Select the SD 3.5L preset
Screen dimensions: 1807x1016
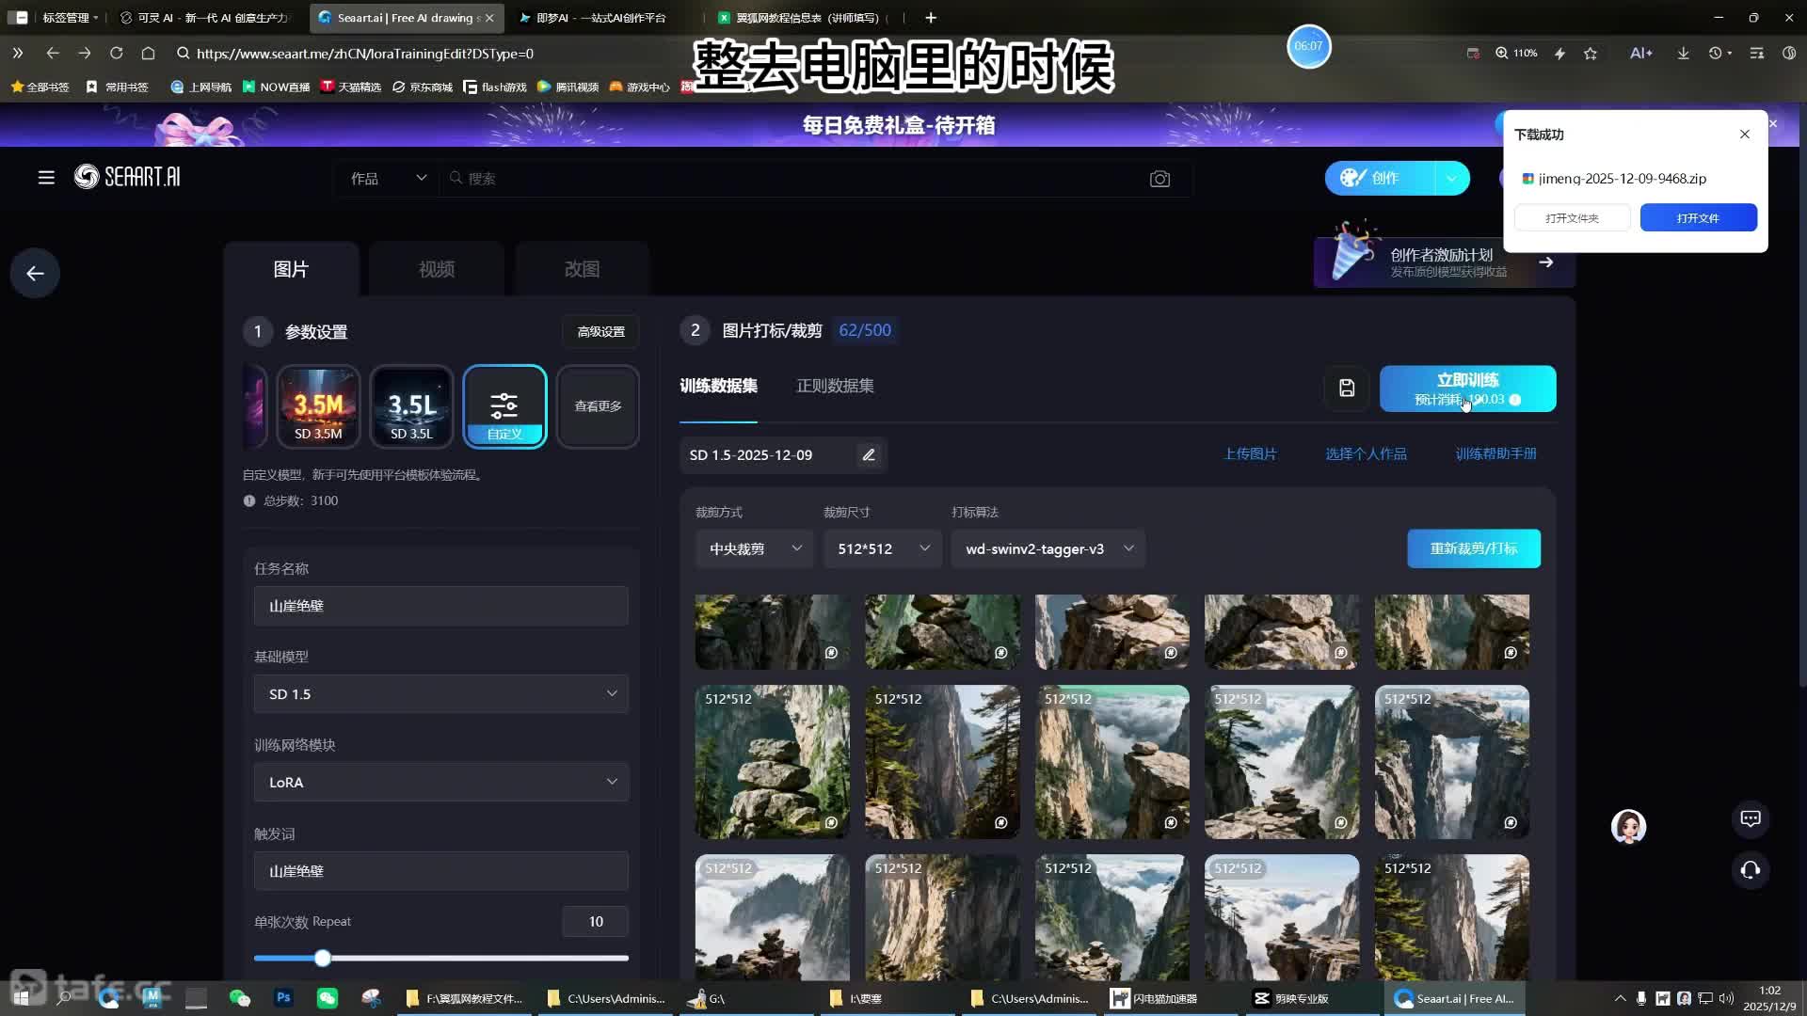click(411, 406)
